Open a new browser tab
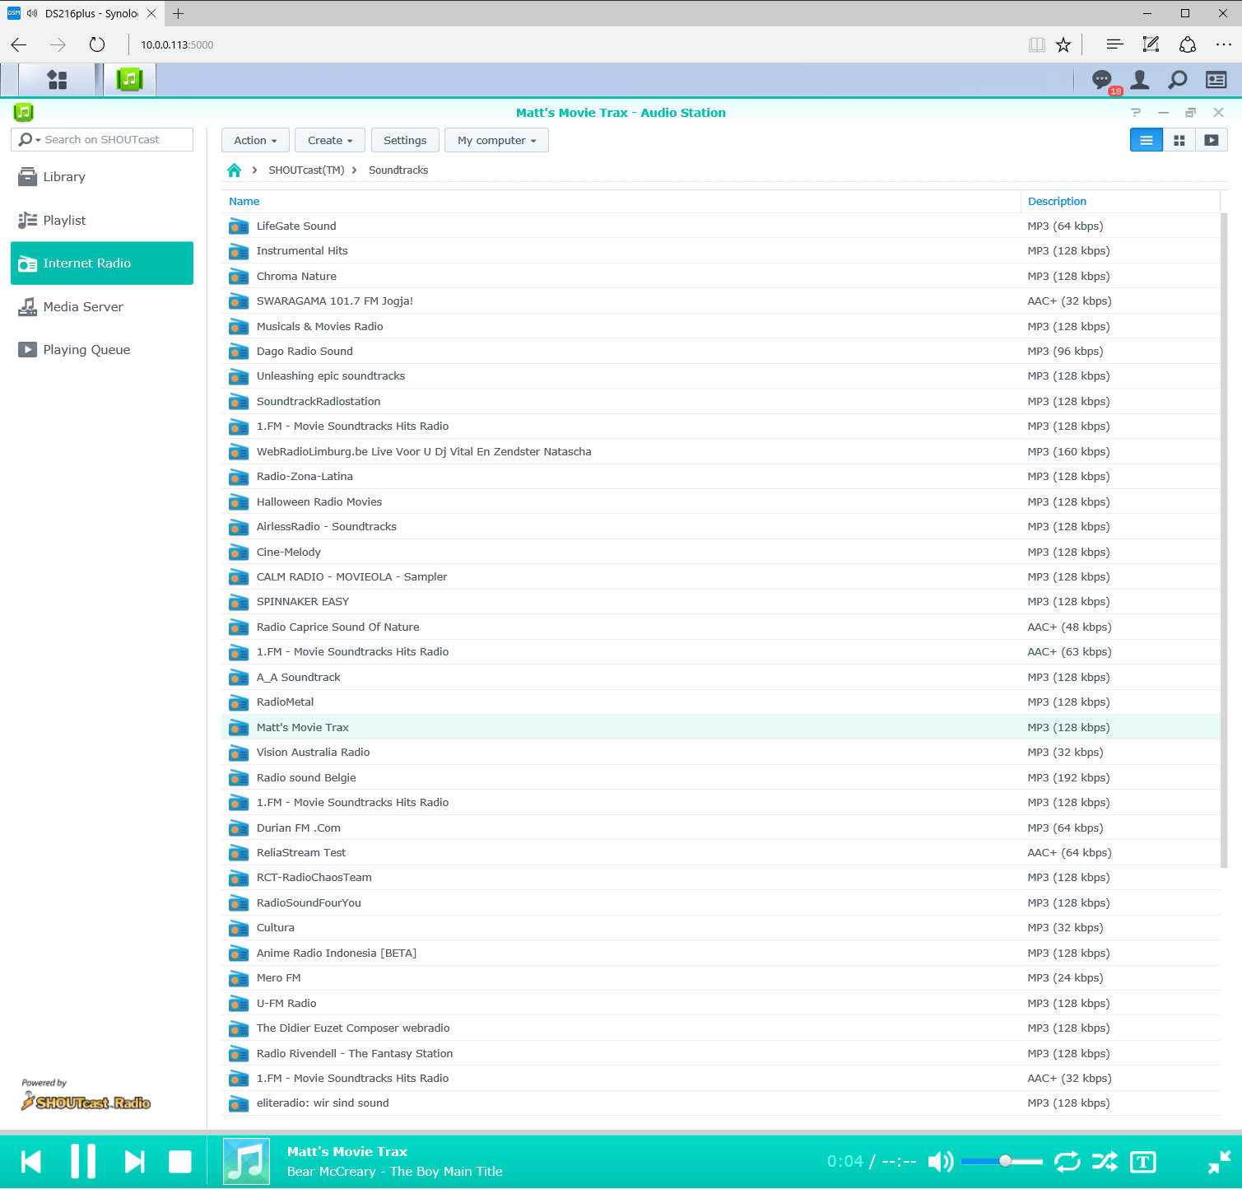Image resolution: width=1242 pixels, height=1189 pixels. click(x=179, y=13)
